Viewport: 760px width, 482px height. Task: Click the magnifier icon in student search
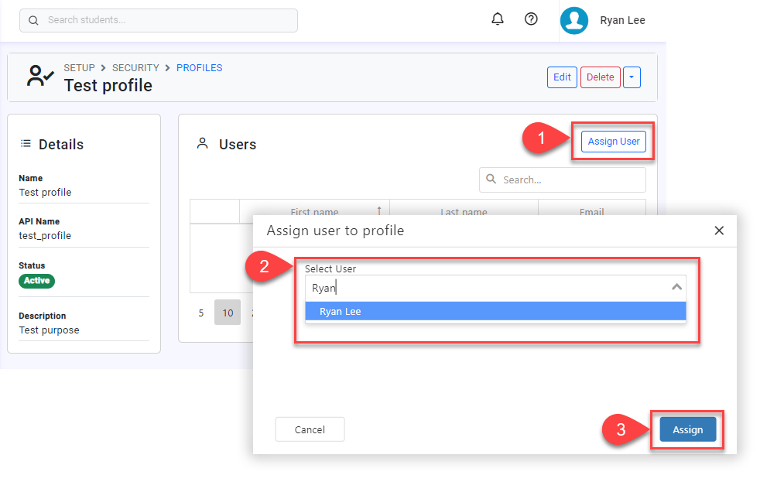33,20
